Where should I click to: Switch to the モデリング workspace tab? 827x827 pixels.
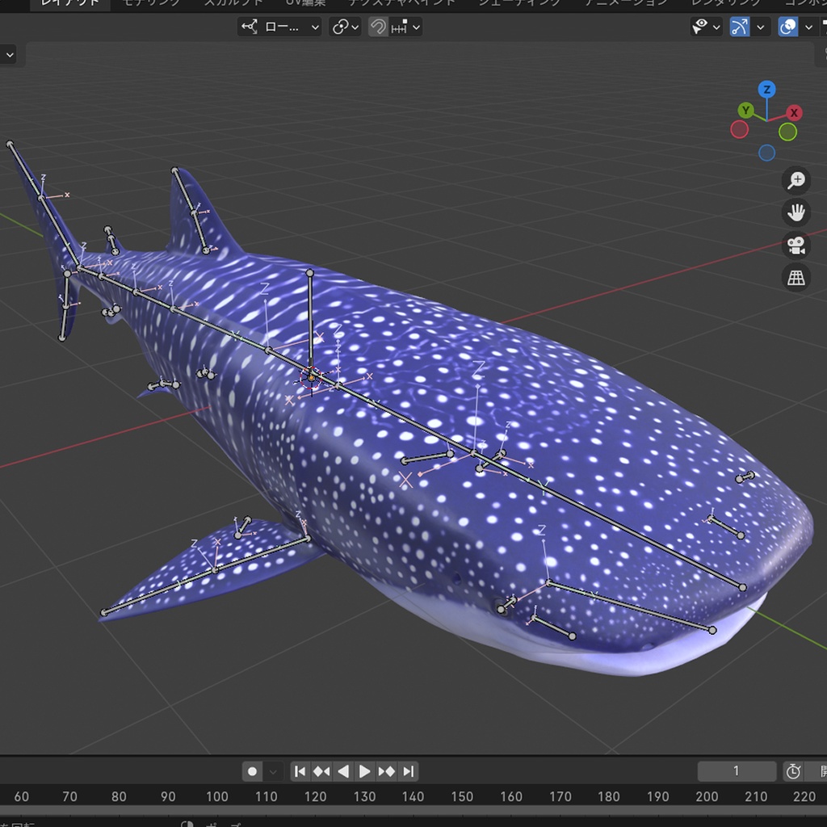tap(152, 3)
